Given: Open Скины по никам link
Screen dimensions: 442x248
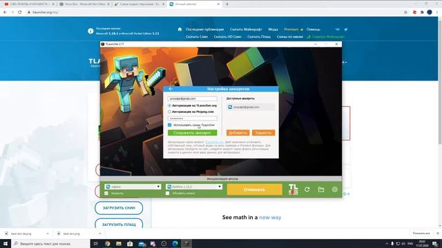Looking at the screenshot, I should pos(290,37).
